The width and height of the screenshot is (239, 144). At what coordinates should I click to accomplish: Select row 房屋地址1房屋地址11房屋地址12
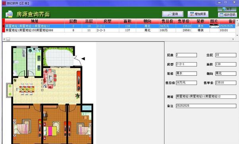click(x=120, y=26)
